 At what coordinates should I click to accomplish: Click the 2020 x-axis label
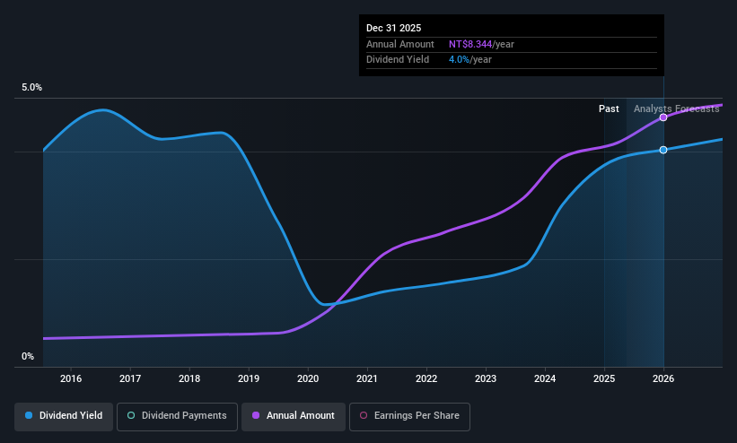pos(308,379)
